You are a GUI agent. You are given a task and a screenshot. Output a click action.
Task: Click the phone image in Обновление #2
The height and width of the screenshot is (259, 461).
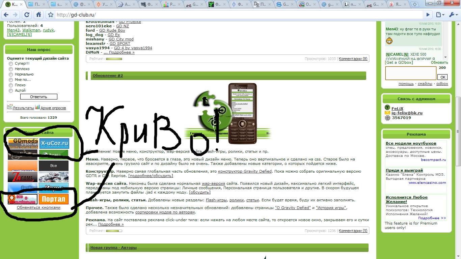242,114
